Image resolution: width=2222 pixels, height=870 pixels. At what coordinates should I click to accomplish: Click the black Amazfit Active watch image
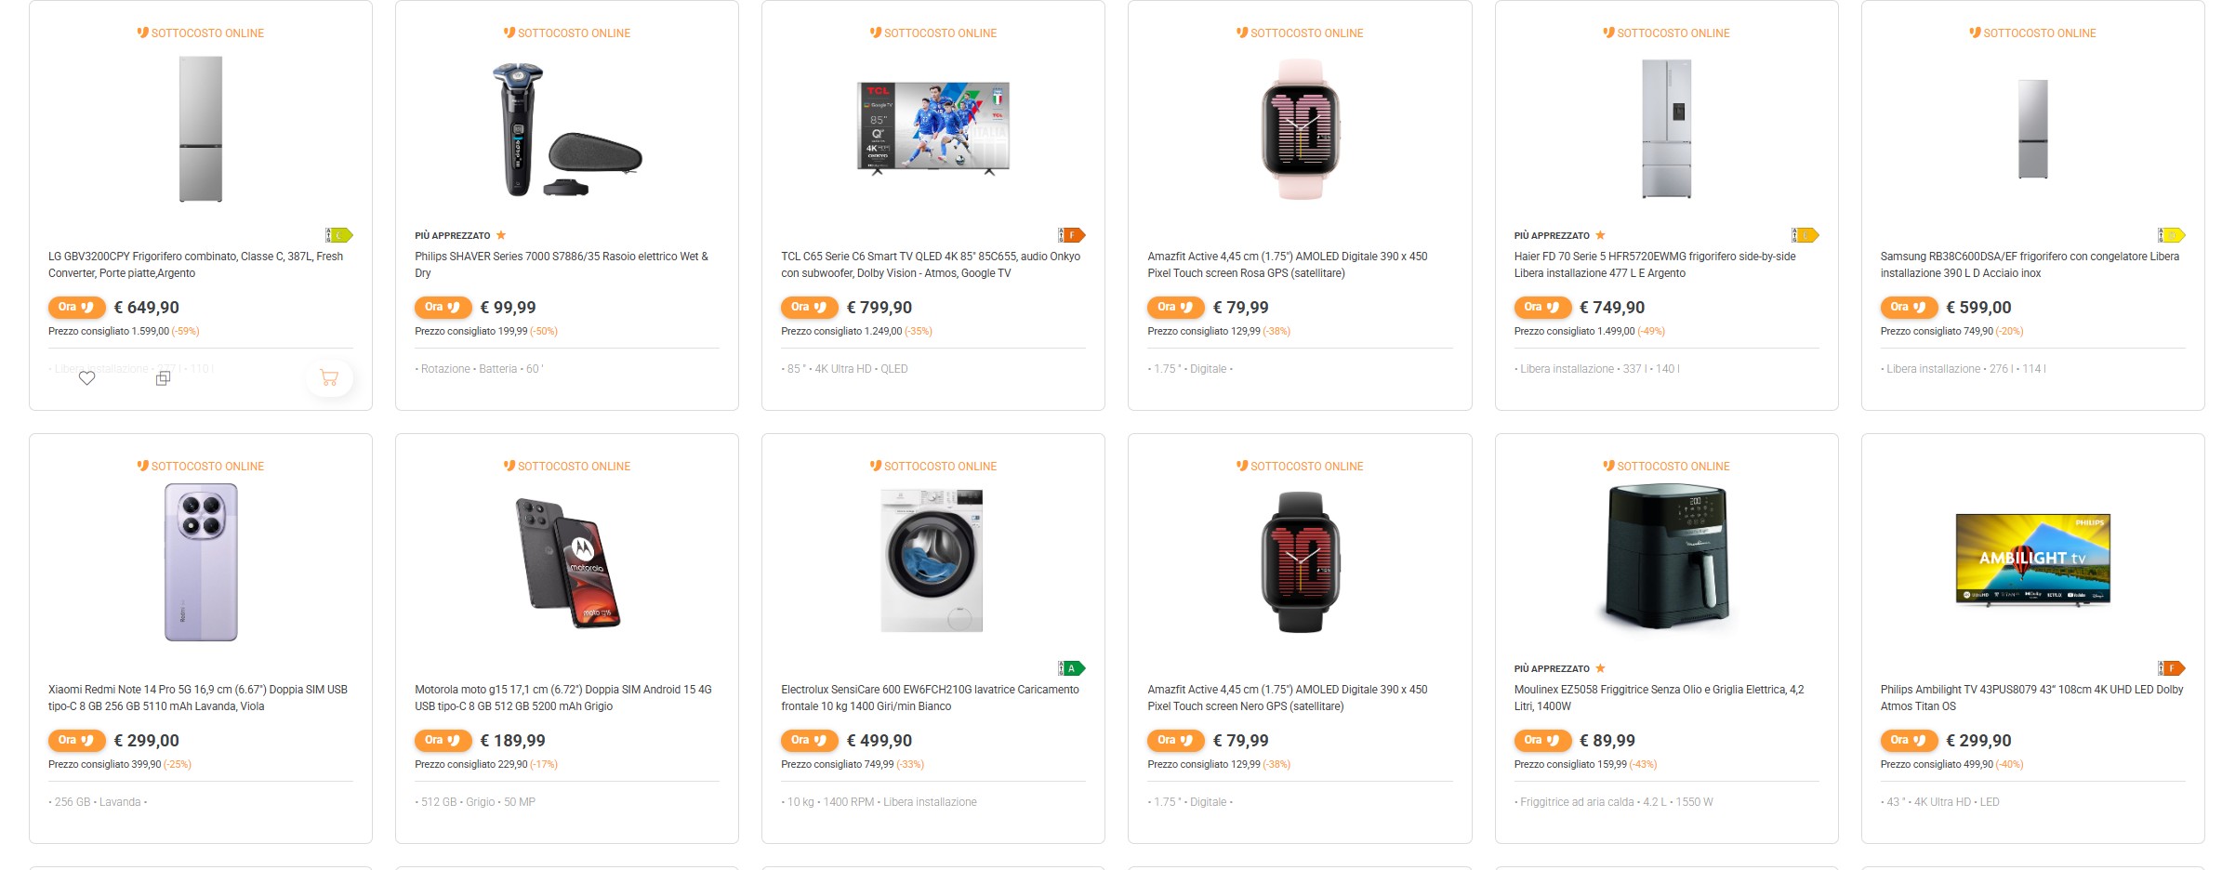[1300, 562]
